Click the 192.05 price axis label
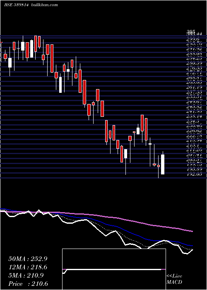 click(194, 174)
